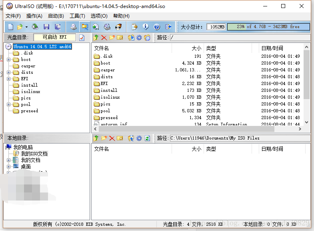314x231 pixels.
Task: Select 我的ISO文档 in local tree
Action: point(34,154)
